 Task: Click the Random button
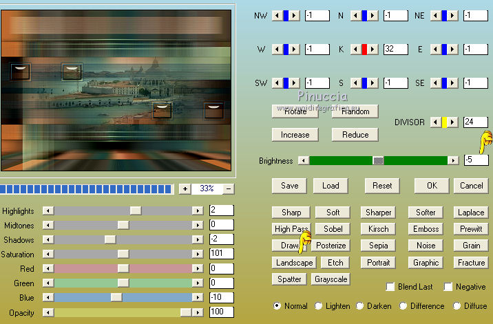pos(355,111)
